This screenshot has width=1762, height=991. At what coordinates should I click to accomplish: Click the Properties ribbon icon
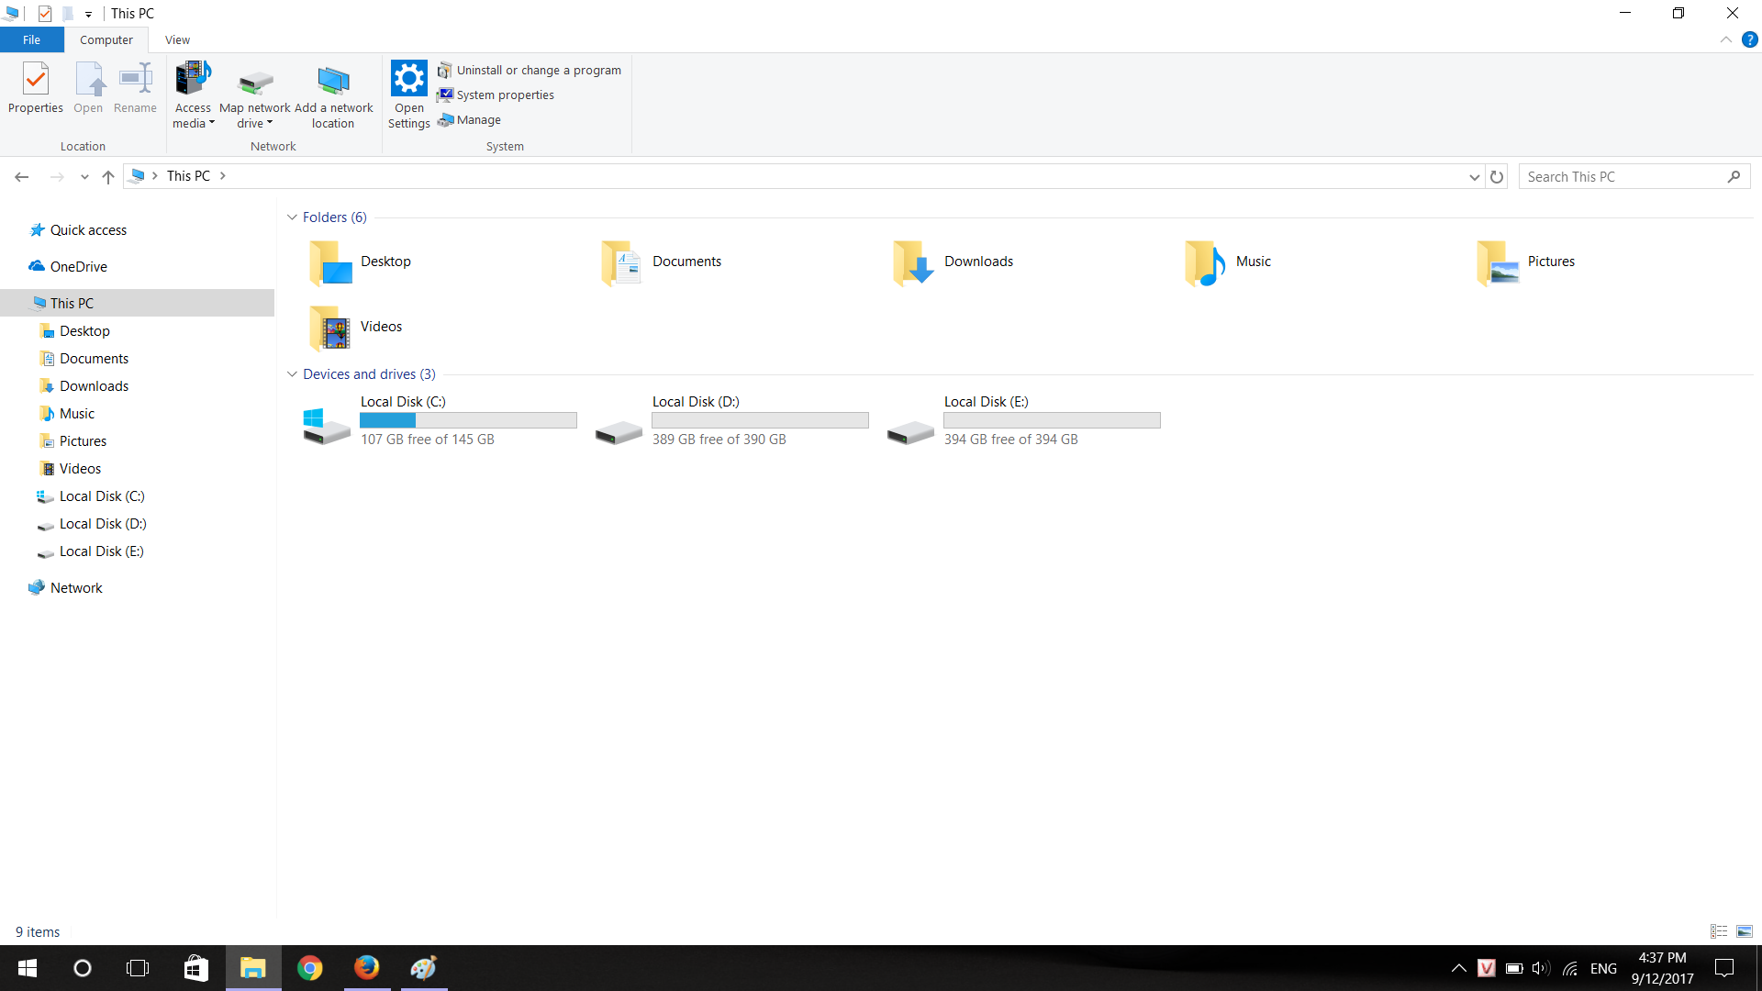[36, 81]
